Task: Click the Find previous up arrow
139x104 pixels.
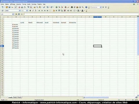Action: [x=106, y=7]
